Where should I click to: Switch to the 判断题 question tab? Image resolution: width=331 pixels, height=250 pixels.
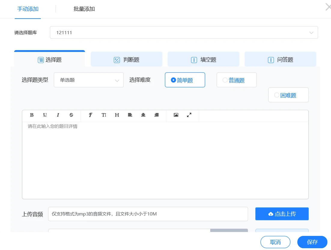tap(126, 60)
